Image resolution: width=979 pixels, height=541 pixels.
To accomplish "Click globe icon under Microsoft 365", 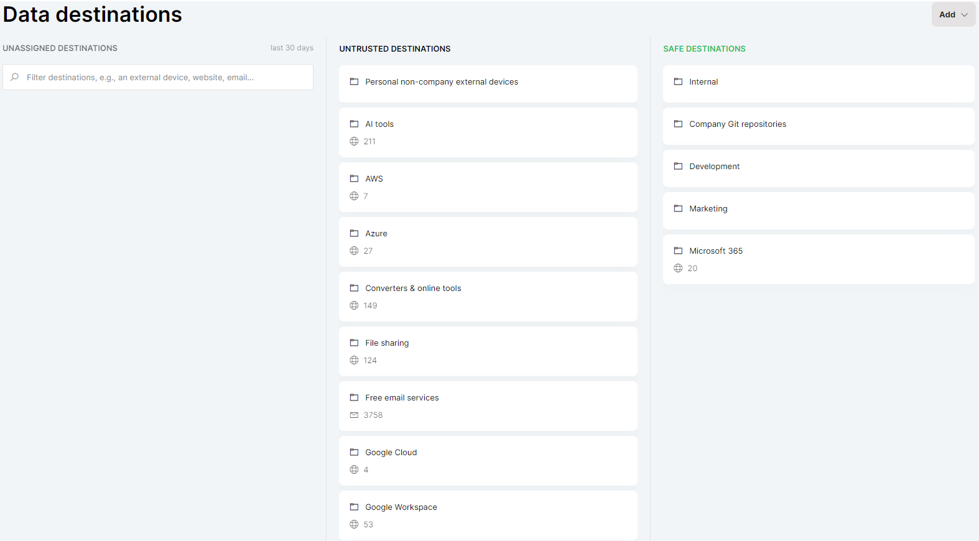I will [678, 268].
